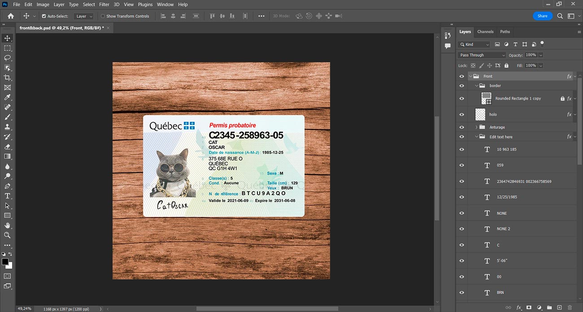Click the create new layer icon
Viewport: 583px width, 312px height.
coord(559,308)
